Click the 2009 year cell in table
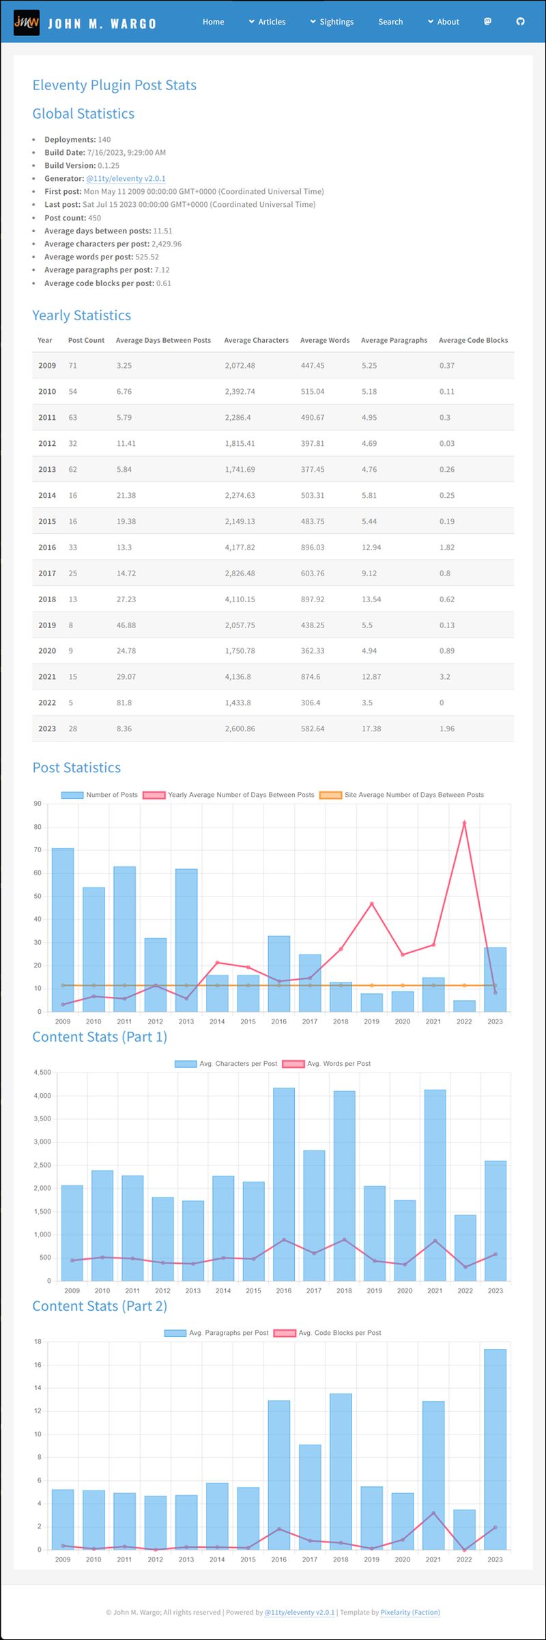Image resolution: width=546 pixels, height=1640 pixels. tap(47, 365)
